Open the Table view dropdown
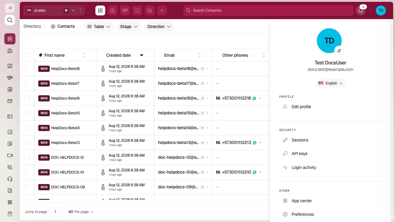 pyautogui.click(x=99, y=27)
